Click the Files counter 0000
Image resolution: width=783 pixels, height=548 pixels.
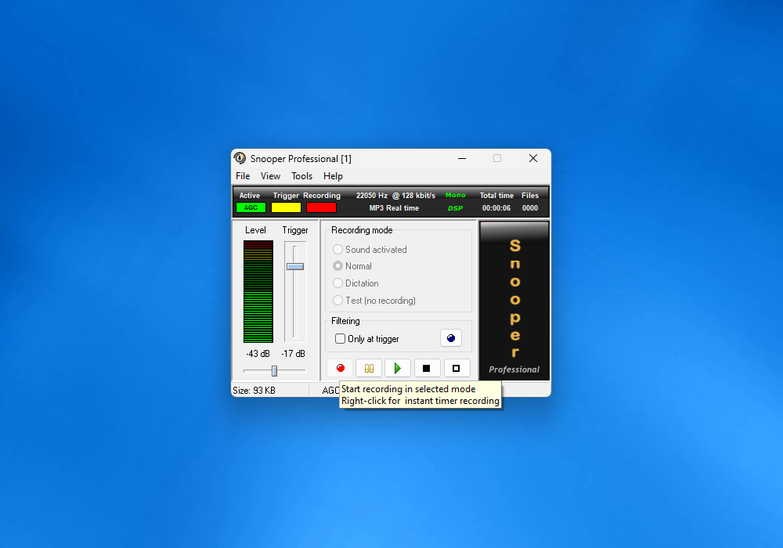point(530,208)
